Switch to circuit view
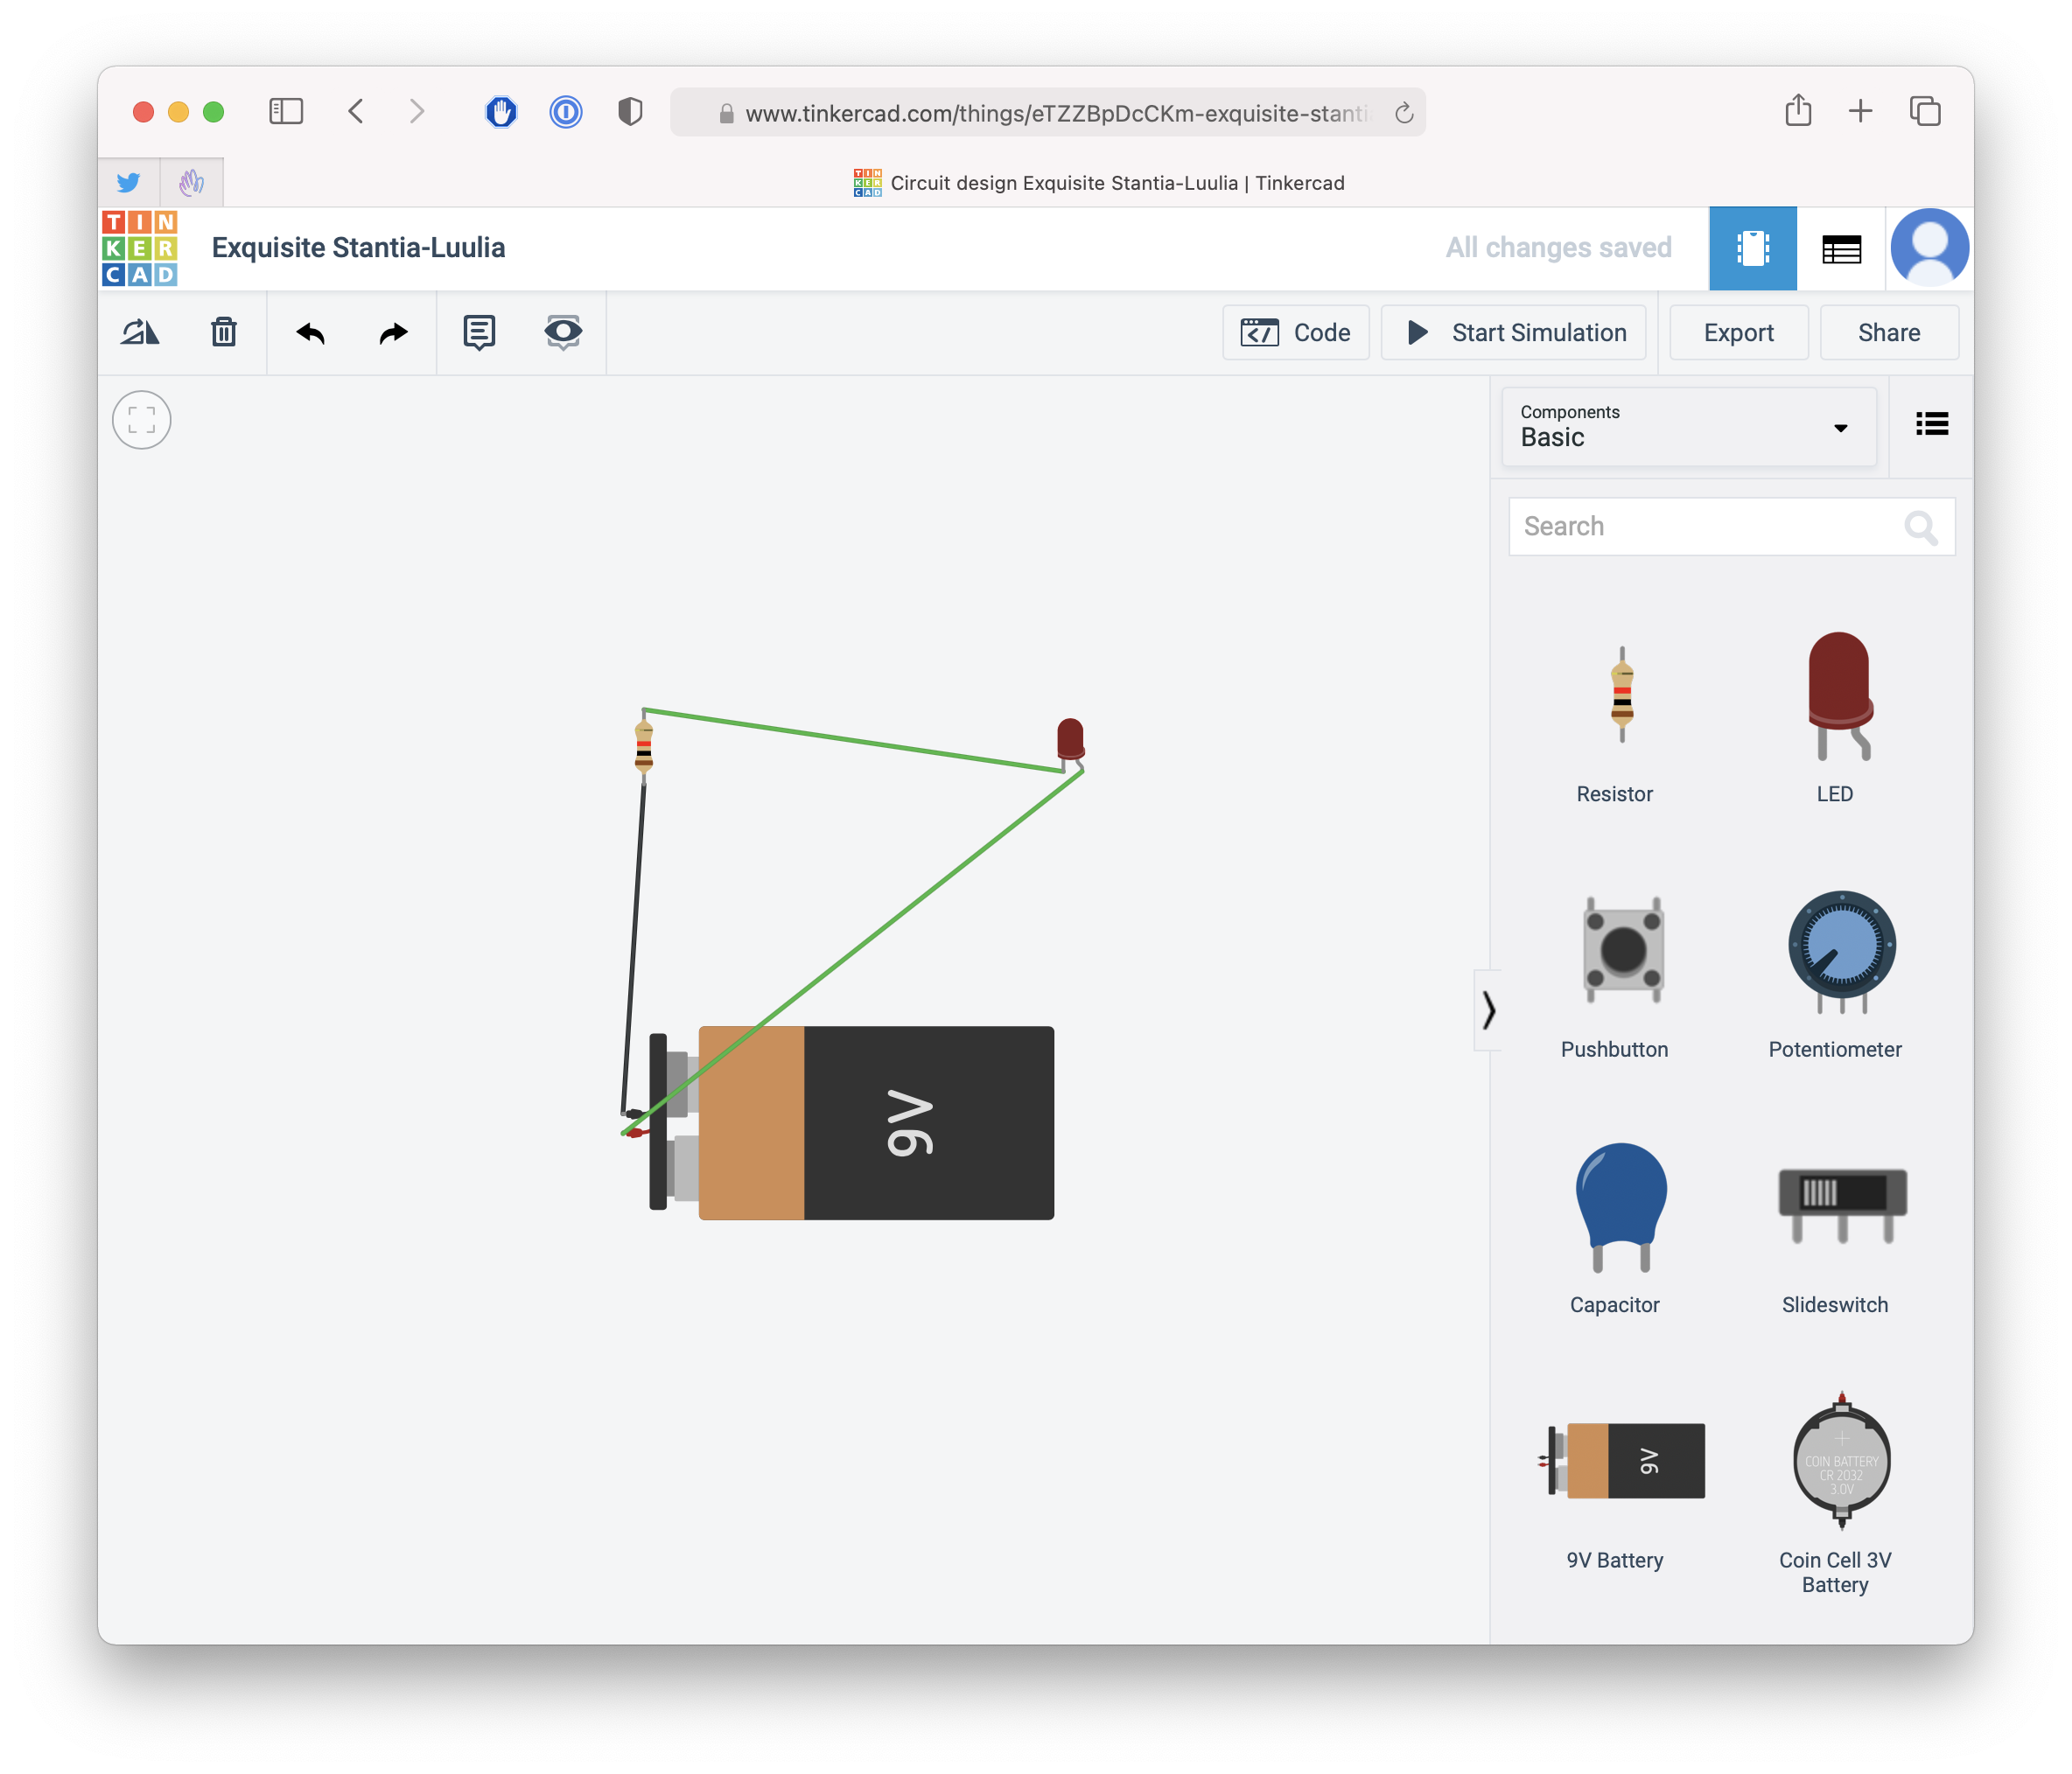The height and width of the screenshot is (1774, 2072). point(1752,248)
